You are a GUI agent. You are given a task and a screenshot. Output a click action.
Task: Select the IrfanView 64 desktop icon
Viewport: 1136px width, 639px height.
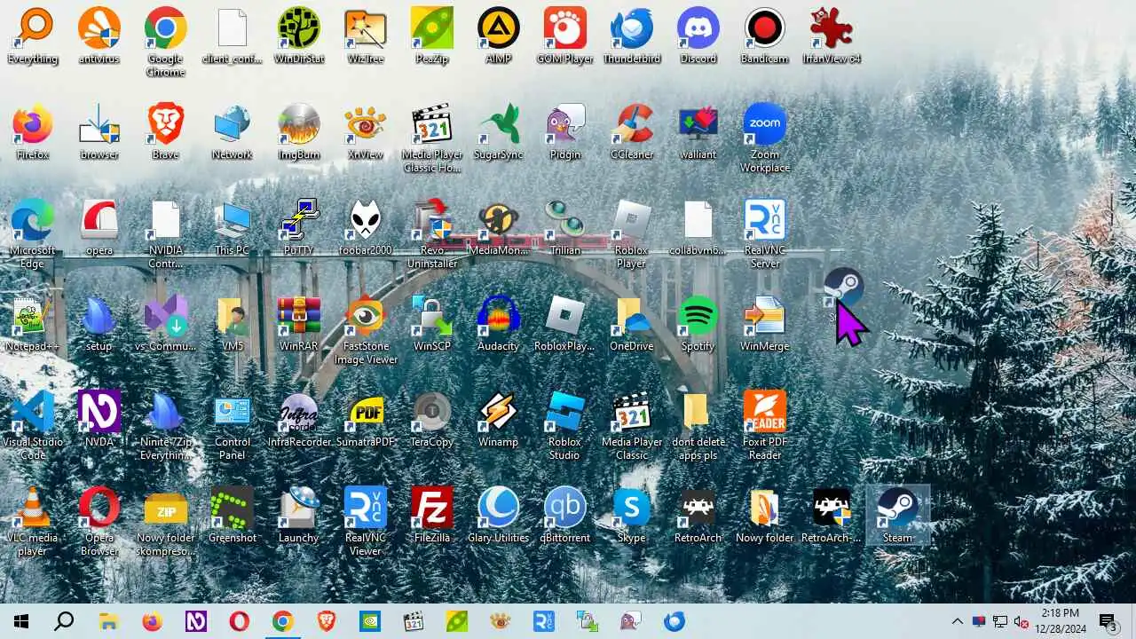832,35
